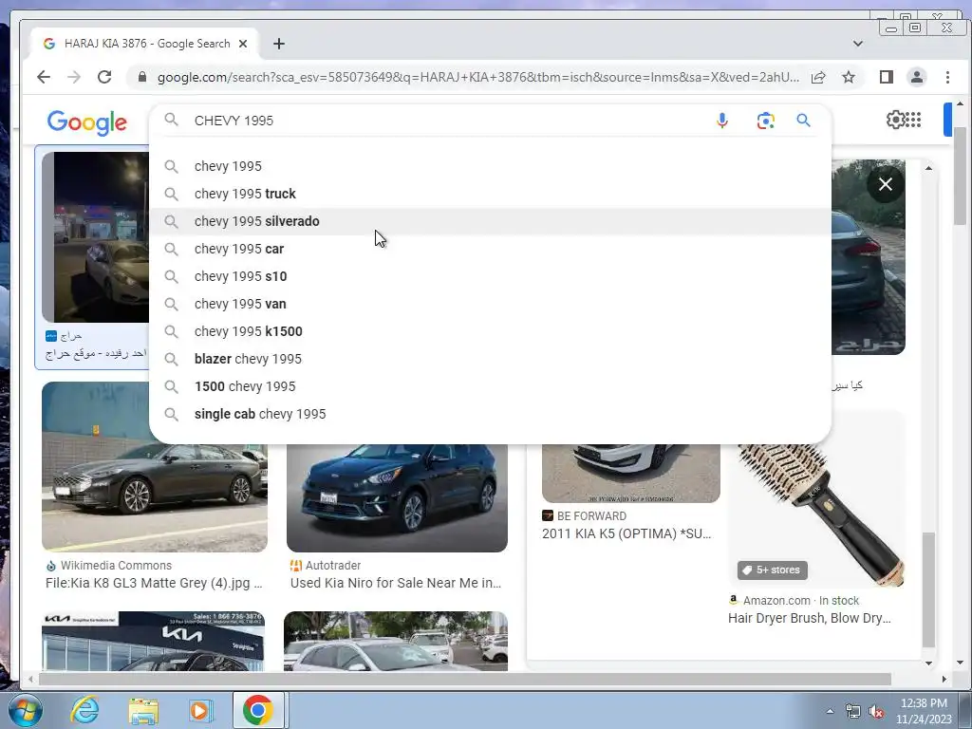Viewport: 972px width, 729px height.
Task: Select suggestion 'chevy 1995 truck'
Action: [x=490, y=194]
